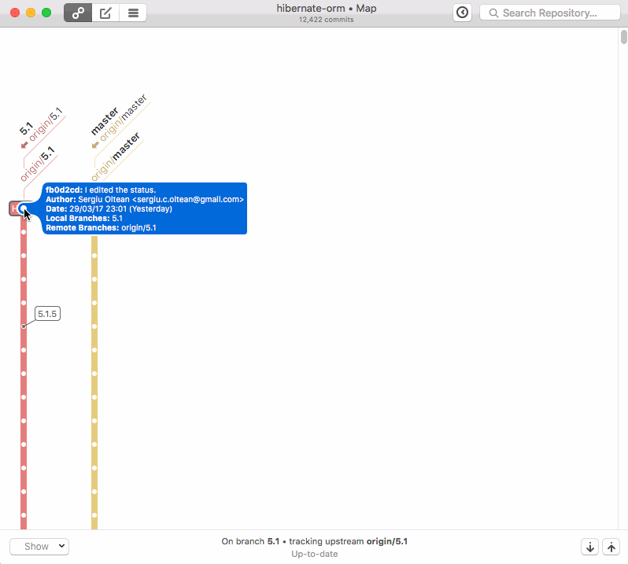Select the commit node attached to tag 5.1.5
Screen dimensions: 628x564
click(24, 326)
